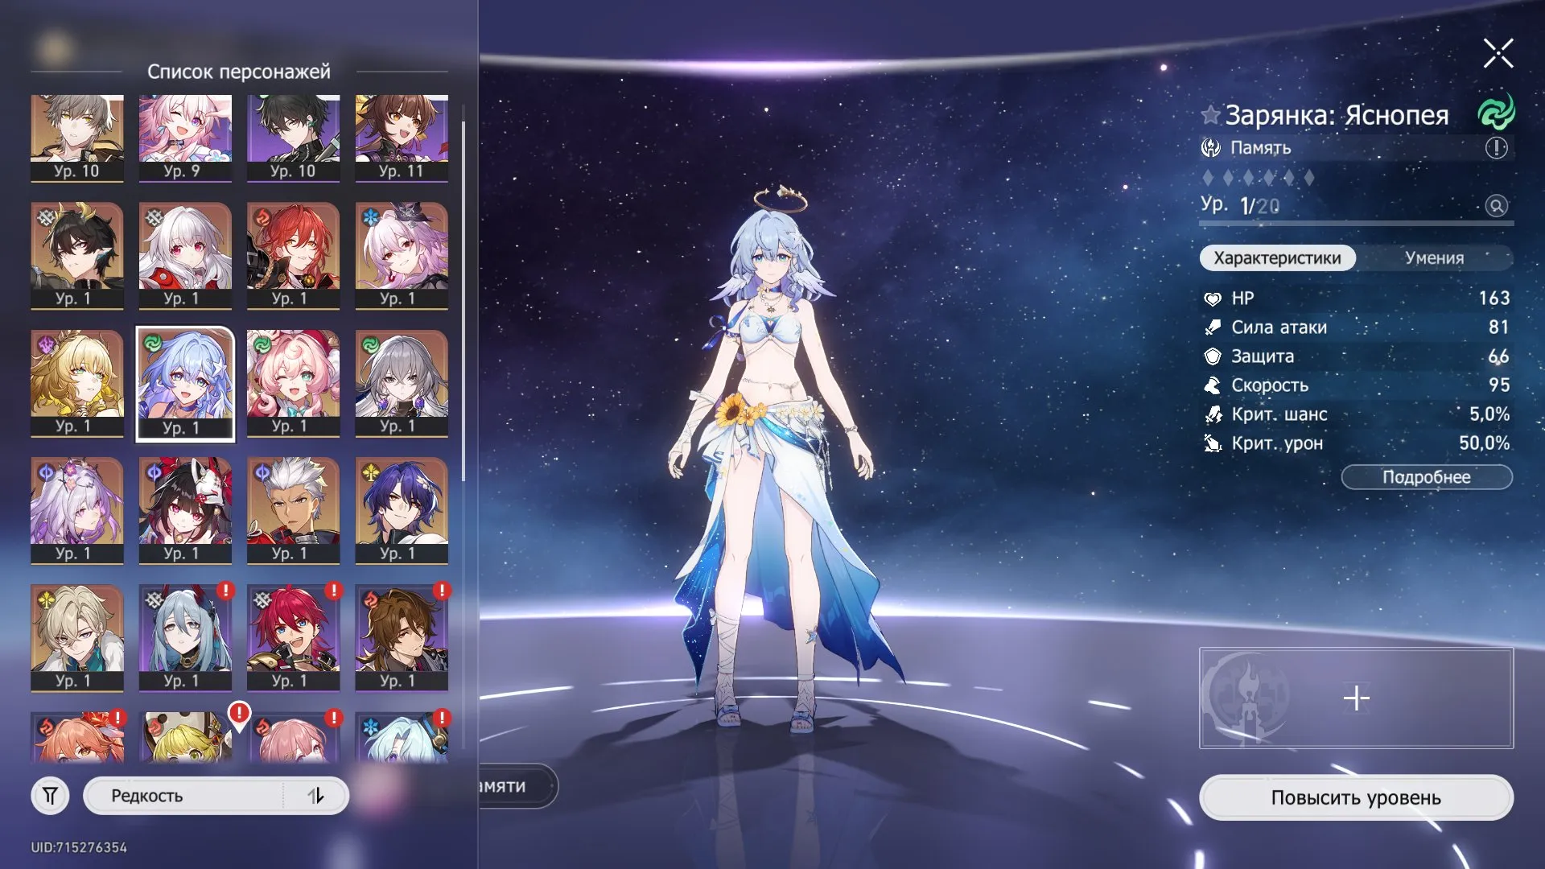
Task: Click the Повысить уровень button
Action: coord(1356,797)
